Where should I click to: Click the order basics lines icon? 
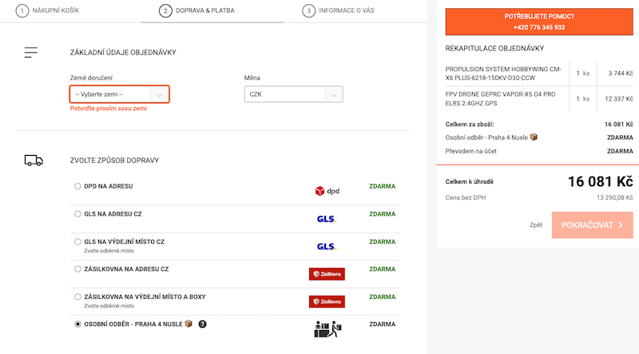coord(31,52)
